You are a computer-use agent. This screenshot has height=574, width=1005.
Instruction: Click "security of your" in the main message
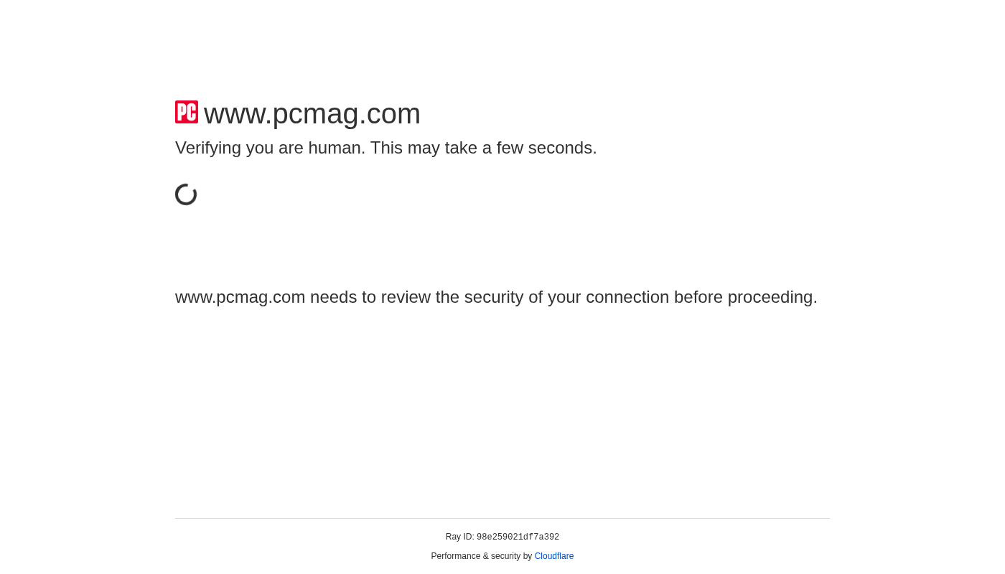(x=518, y=297)
